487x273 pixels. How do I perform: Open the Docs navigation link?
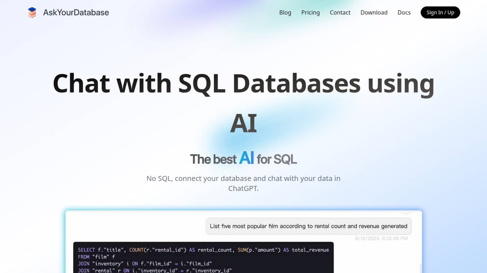(x=404, y=13)
